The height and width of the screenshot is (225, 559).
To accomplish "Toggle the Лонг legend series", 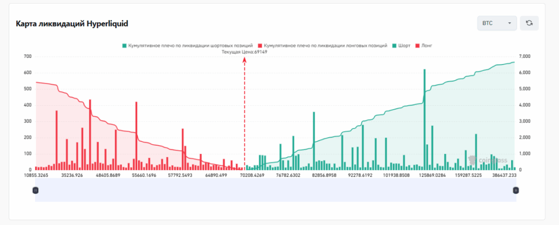I will 424,46.
